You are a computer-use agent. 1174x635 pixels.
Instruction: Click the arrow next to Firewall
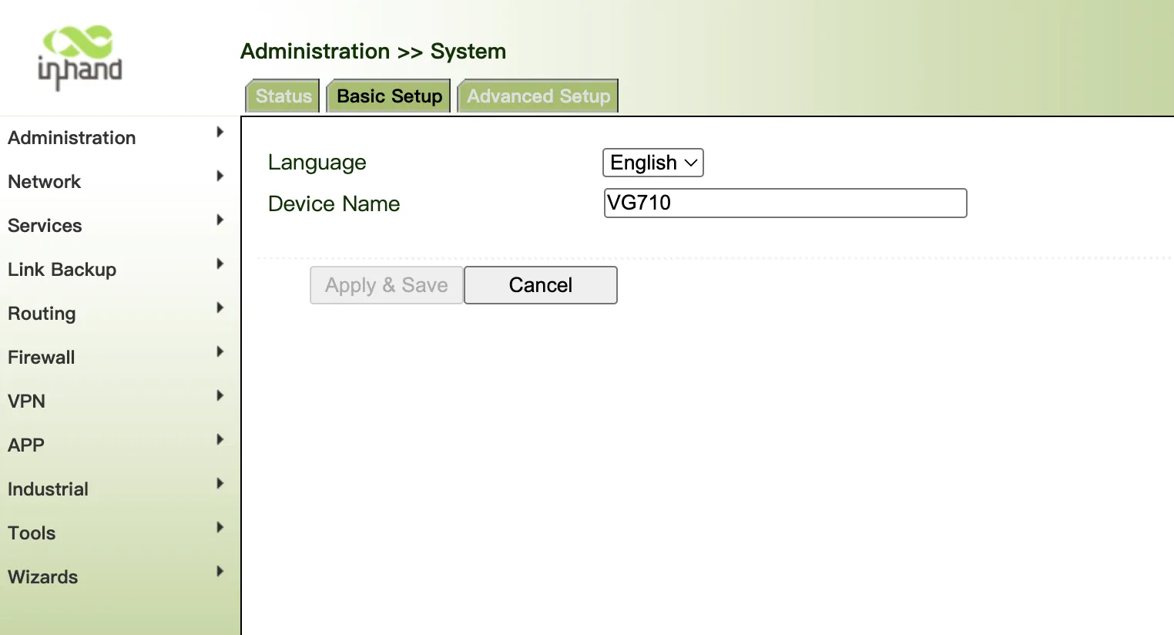220,351
